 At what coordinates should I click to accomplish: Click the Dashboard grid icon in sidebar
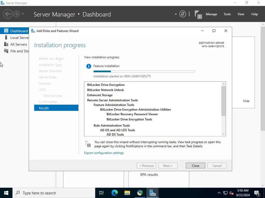point(6,31)
